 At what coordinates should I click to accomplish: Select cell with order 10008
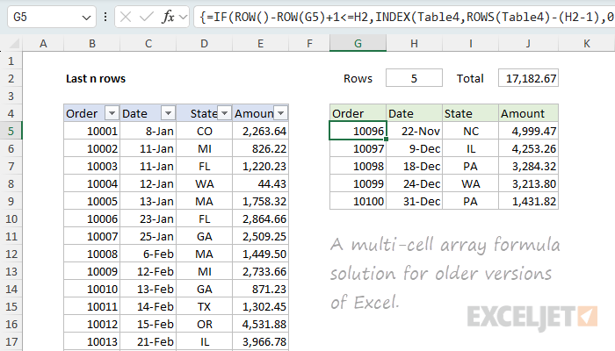tap(91, 254)
